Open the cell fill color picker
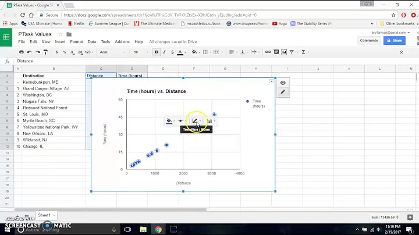The height and width of the screenshot is (235, 419). (x=195, y=52)
